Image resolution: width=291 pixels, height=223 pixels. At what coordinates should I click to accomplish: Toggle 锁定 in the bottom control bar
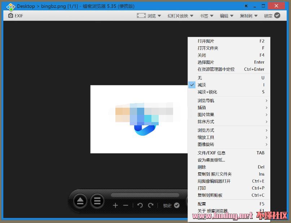(x=171, y=205)
